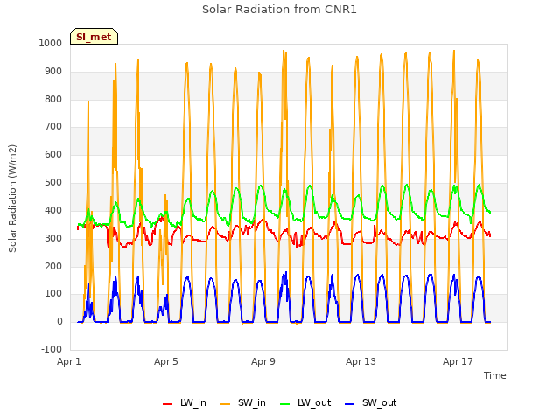Click the 0 y-axis tick label
Image resolution: width=560 pixels, height=420 pixels.
59,321
